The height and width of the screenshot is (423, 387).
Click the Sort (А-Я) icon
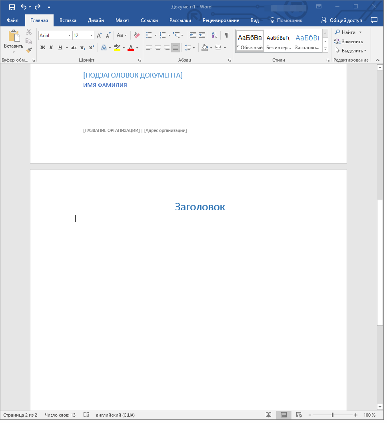coord(214,35)
